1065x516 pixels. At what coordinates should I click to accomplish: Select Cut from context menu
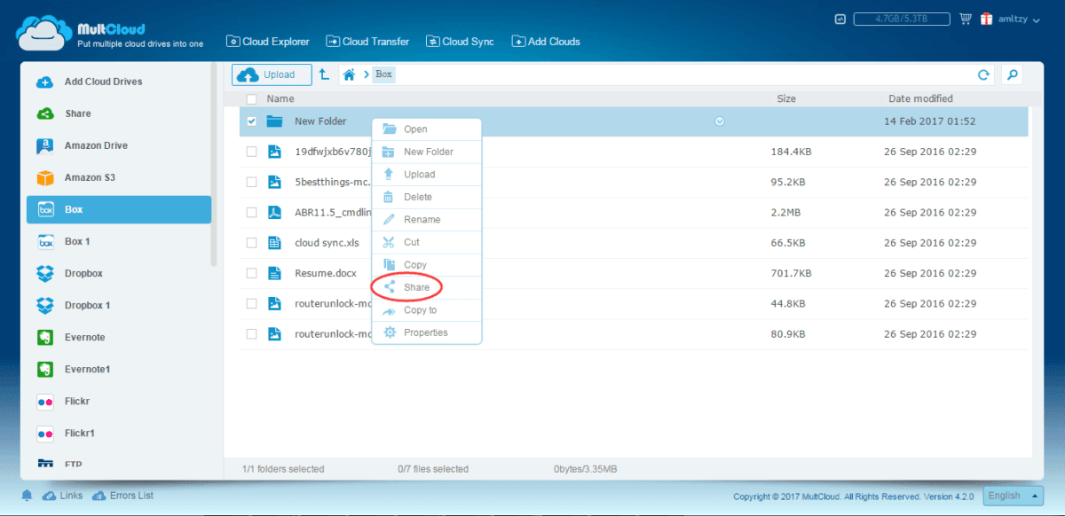(x=427, y=242)
